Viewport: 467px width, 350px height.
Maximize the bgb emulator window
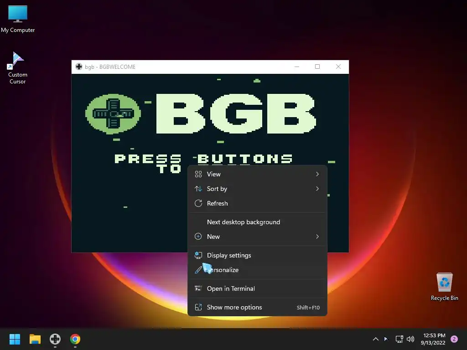click(x=317, y=67)
